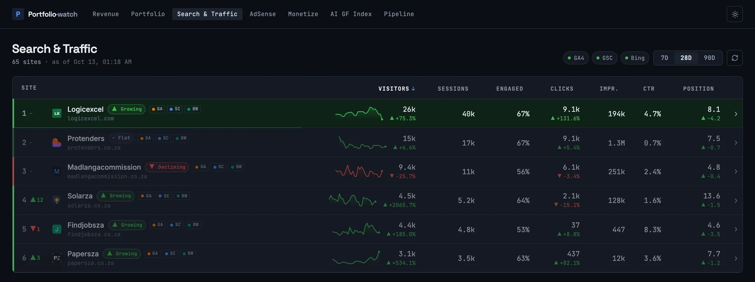Image resolution: width=755 pixels, height=282 pixels.
Task: Sort by the Clicks column header
Action: coord(562,89)
